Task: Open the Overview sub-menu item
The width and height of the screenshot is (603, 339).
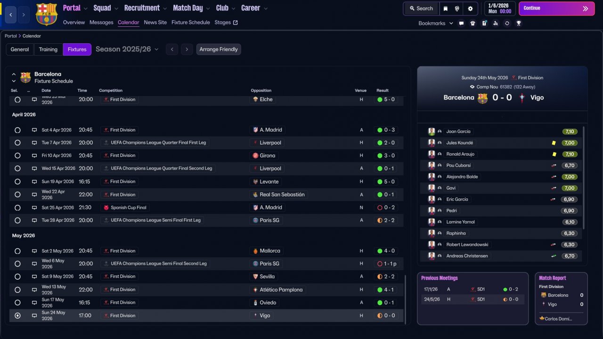Action: [74, 23]
